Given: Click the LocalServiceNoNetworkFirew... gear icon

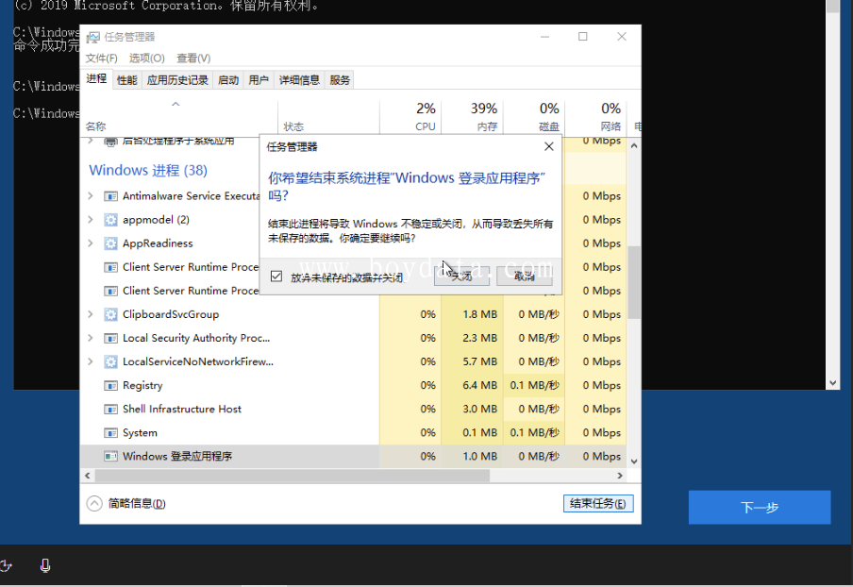Looking at the screenshot, I should [110, 361].
